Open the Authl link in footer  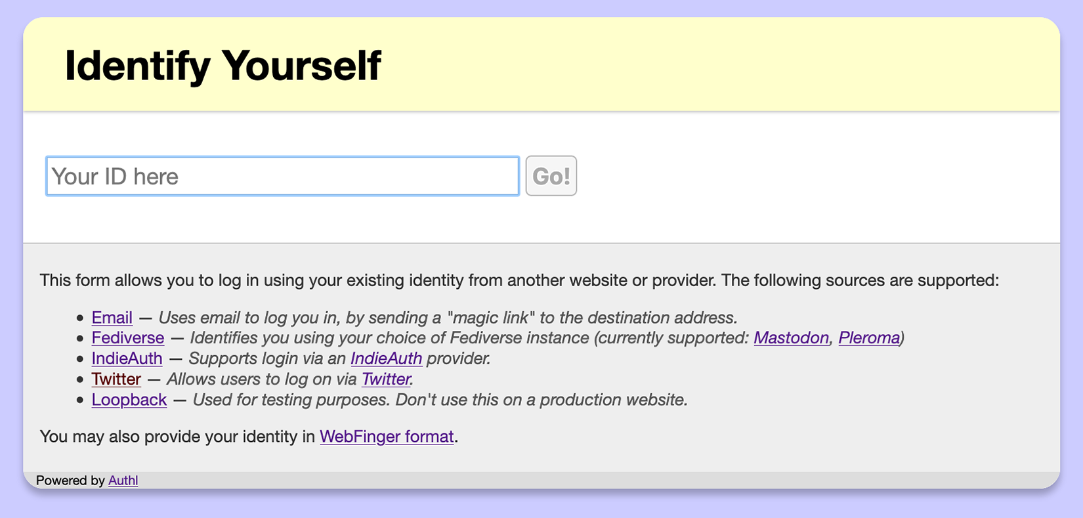[x=123, y=481]
